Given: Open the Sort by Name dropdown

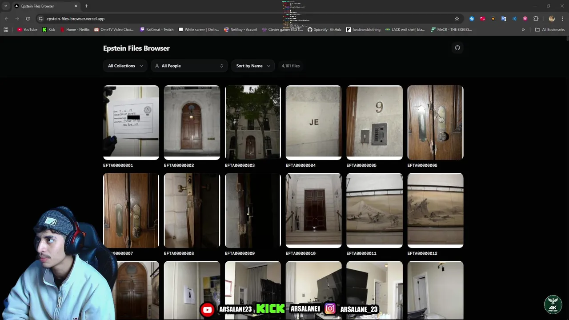Looking at the screenshot, I should (253, 66).
